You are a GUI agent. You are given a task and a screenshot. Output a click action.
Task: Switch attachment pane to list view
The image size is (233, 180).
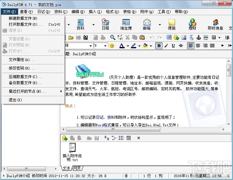click(121, 138)
